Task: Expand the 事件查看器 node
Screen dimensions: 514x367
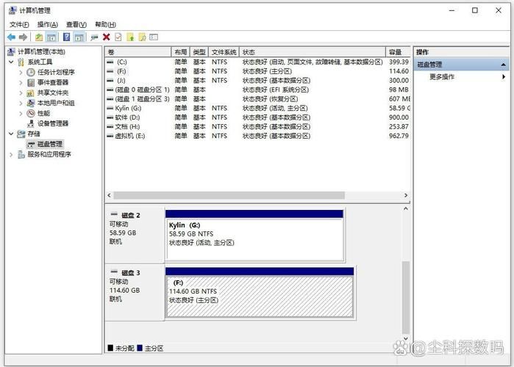Action: tap(21, 82)
